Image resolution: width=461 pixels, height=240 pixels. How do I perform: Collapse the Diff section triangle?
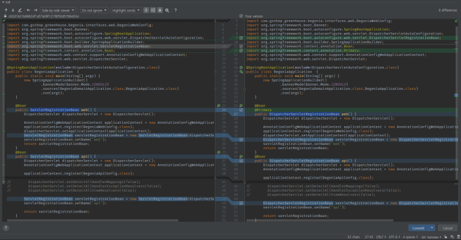pos(3,2)
